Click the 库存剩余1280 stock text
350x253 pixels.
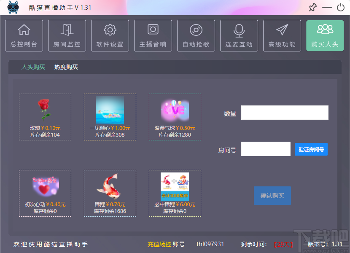pyautogui.click(x=175, y=135)
